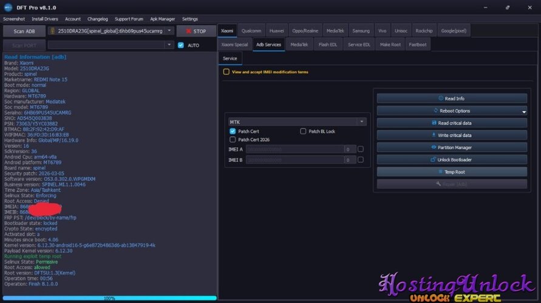The width and height of the screenshot is (541, 303).
Task: Switch to the Vivo tab
Action: coord(383,31)
